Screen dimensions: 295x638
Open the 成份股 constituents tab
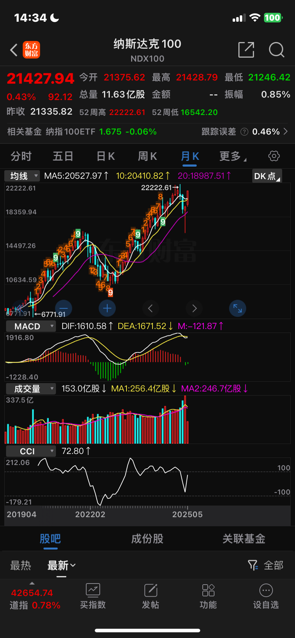tap(147, 539)
